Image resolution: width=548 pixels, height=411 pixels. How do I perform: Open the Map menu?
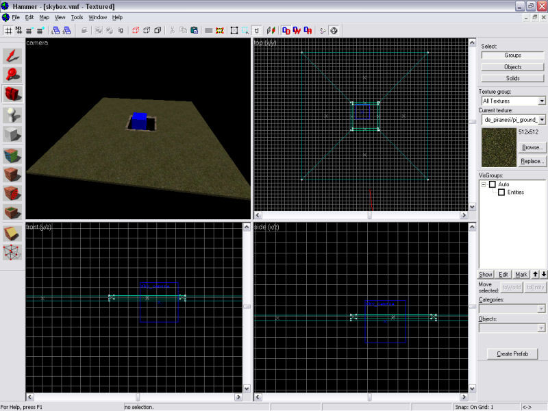[45, 17]
